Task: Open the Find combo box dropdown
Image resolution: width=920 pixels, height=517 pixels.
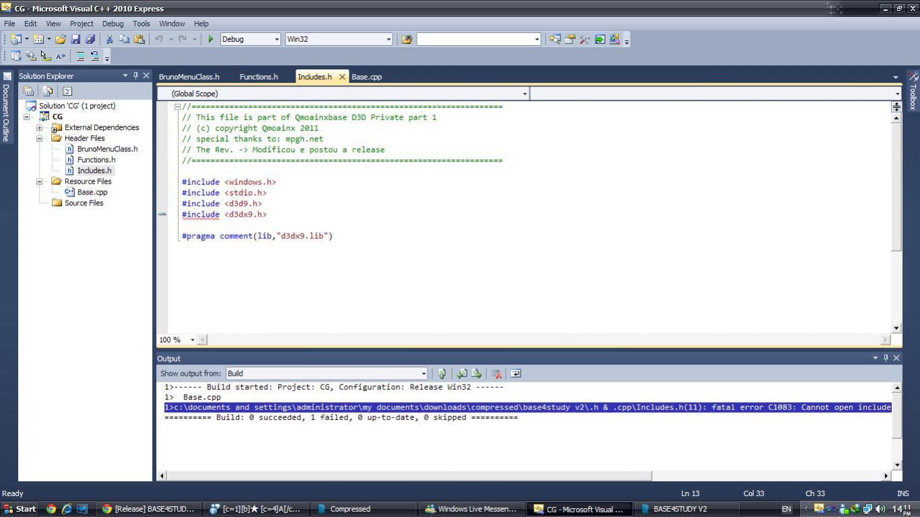Action: 537,39
